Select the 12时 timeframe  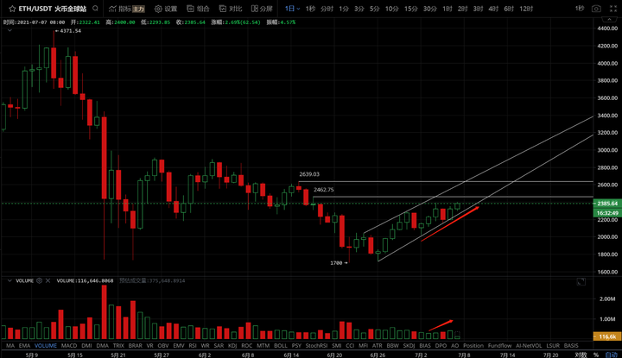pyautogui.click(x=526, y=9)
